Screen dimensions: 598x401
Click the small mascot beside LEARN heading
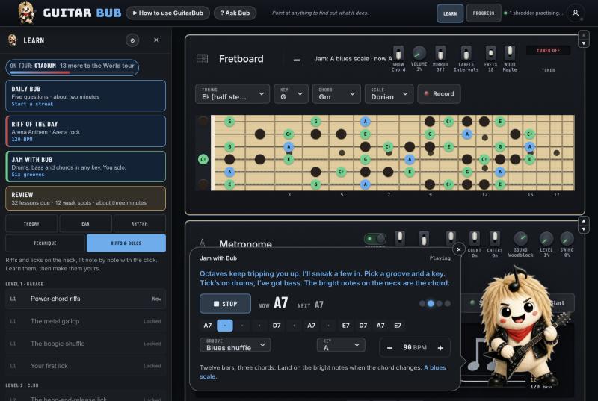(x=13, y=40)
